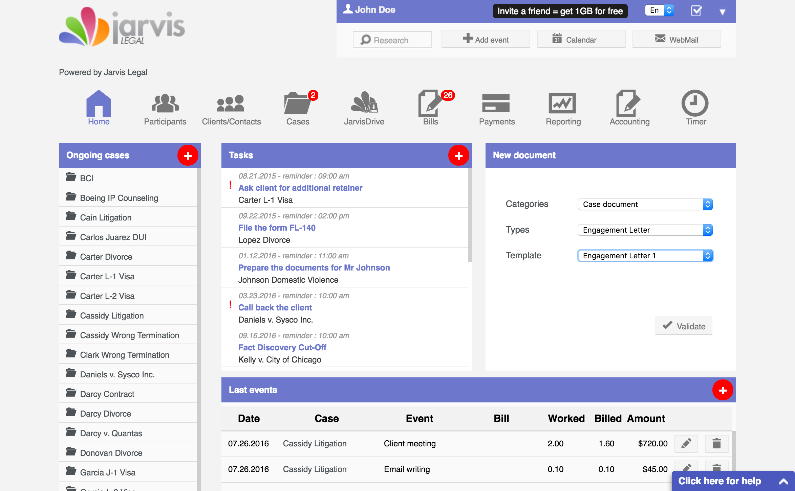Open the Payments section
The width and height of the screenshot is (795, 491).
[496, 108]
